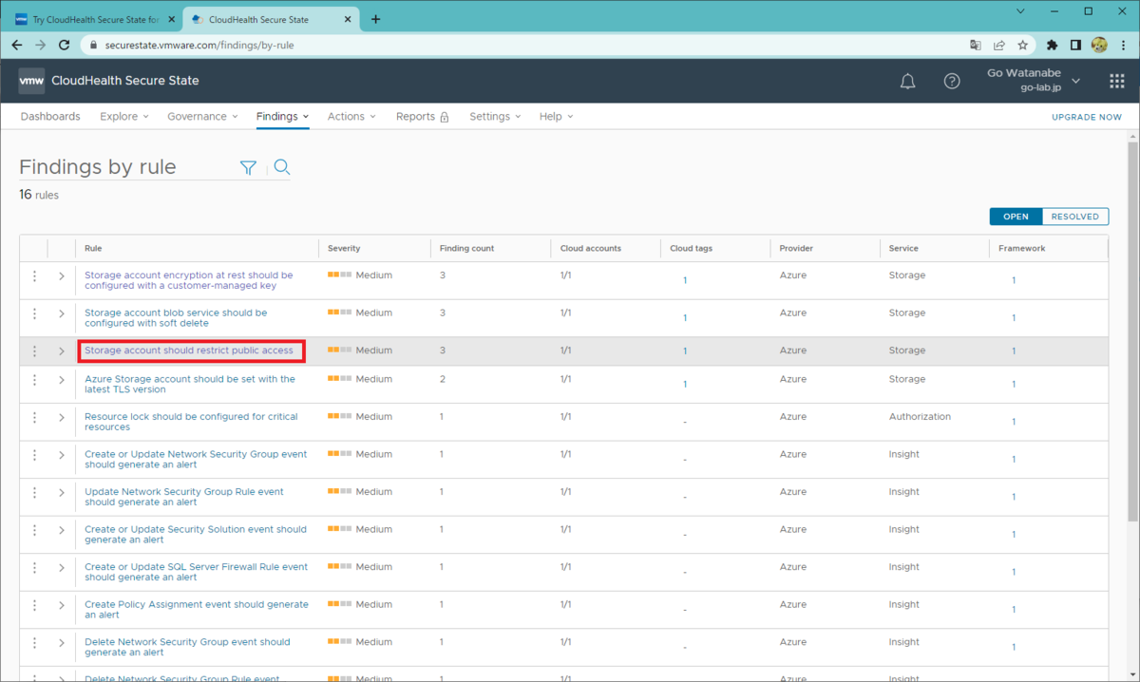Switch findings view to RESOLVED

(1075, 217)
